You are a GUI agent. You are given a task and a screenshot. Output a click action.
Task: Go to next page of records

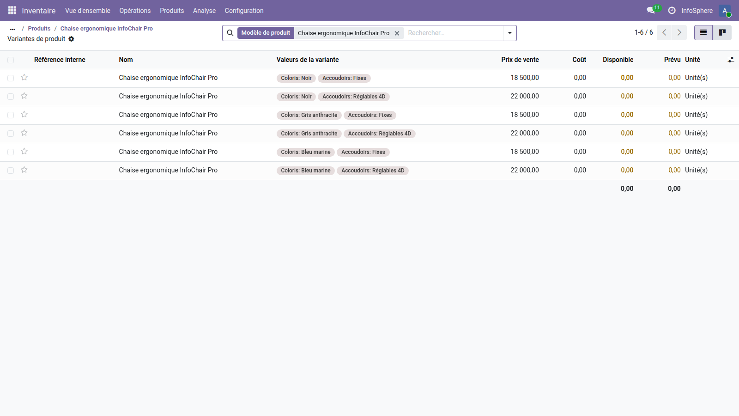pos(679,32)
